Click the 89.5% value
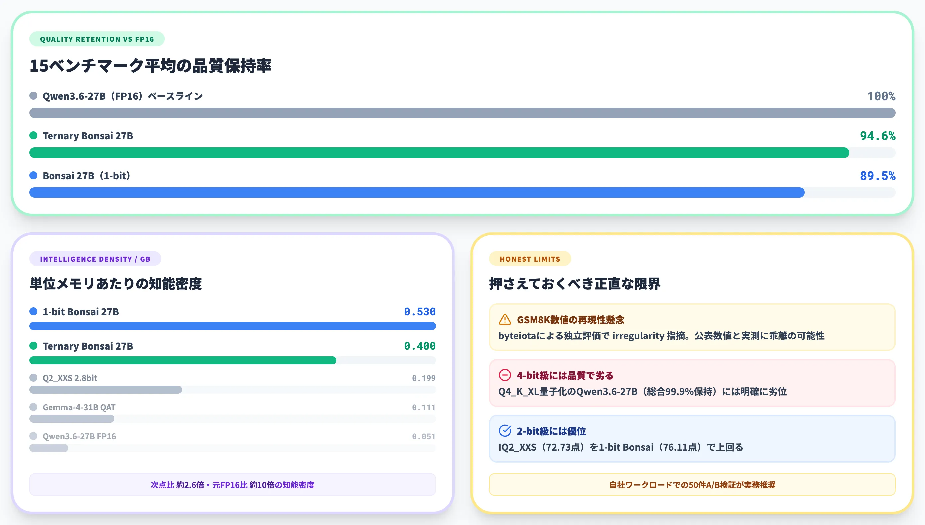Screen dimensions: 925x525 pos(878,176)
